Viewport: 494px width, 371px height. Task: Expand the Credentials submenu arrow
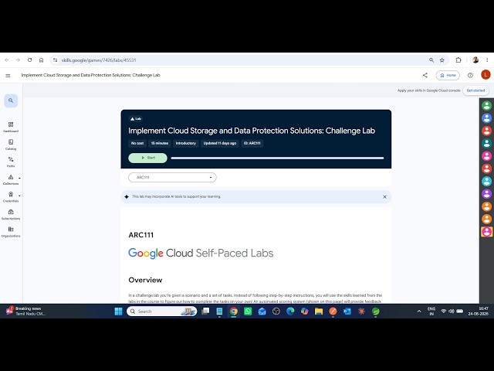point(19,196)
